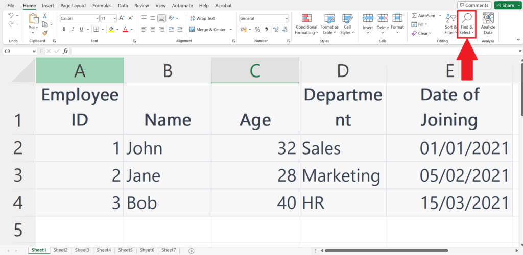523x255 pixels.
Task: Toggle Middle Align
Action: (x=153, y=18)
